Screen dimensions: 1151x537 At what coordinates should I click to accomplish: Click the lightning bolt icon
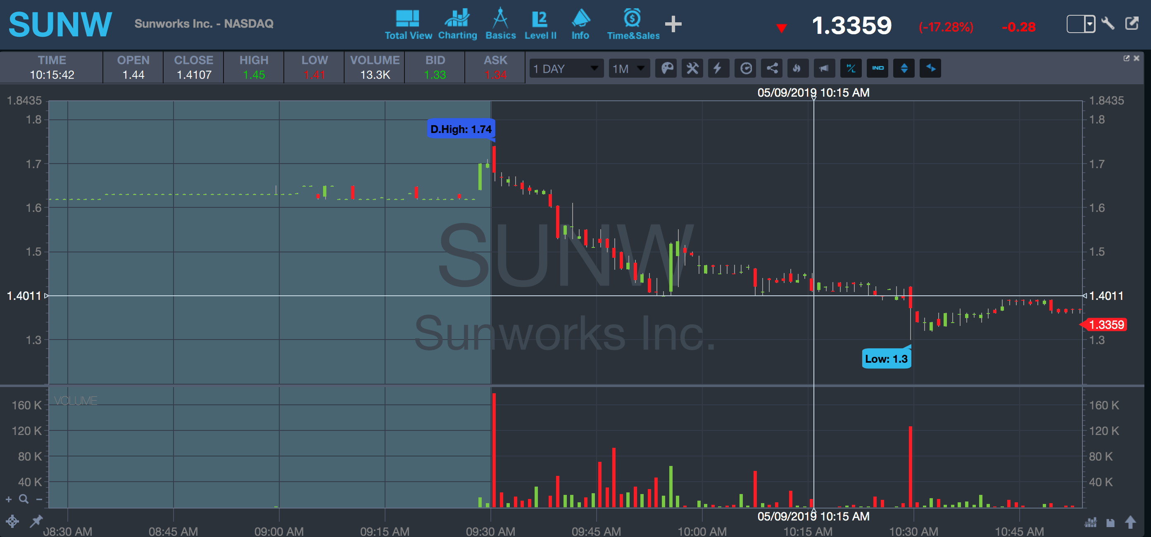tap(718, 68)
